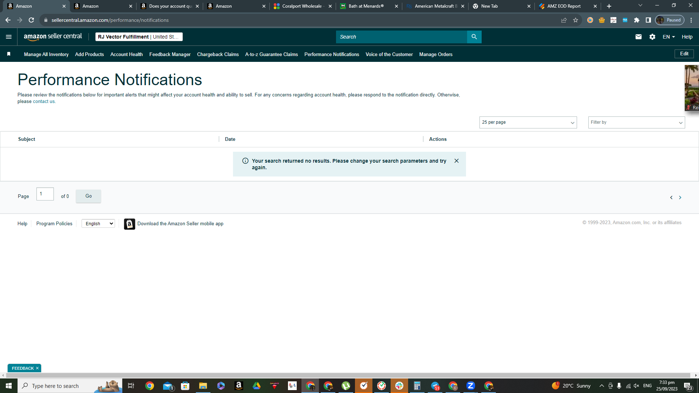
Task: Switch to the AMZ EOD Report tab
Action: click(568, 6)
